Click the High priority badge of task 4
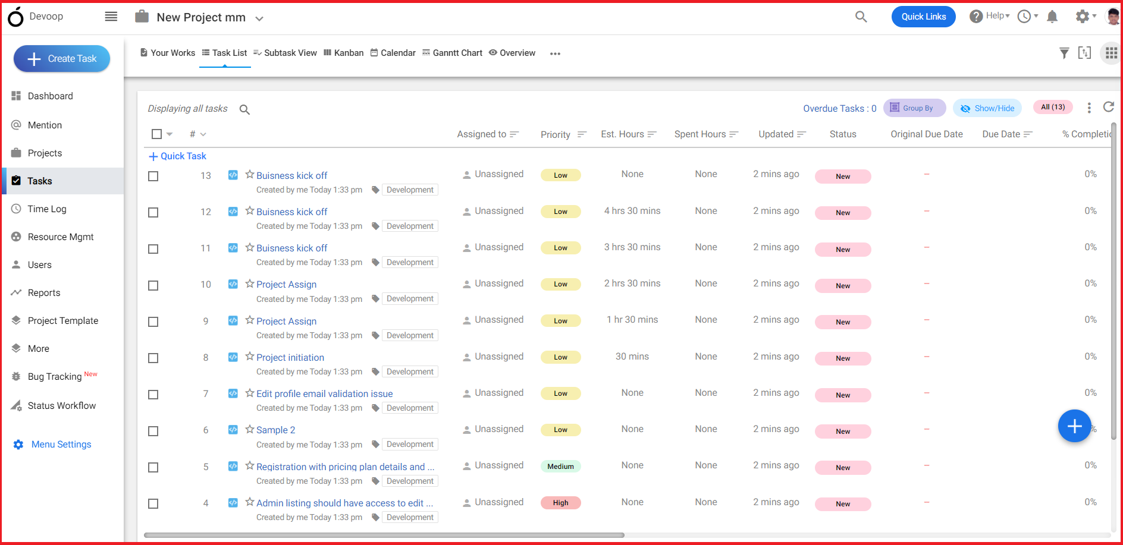Image resolution: width=1123 pixels, height=545 pixels. (x=560, y=503)
